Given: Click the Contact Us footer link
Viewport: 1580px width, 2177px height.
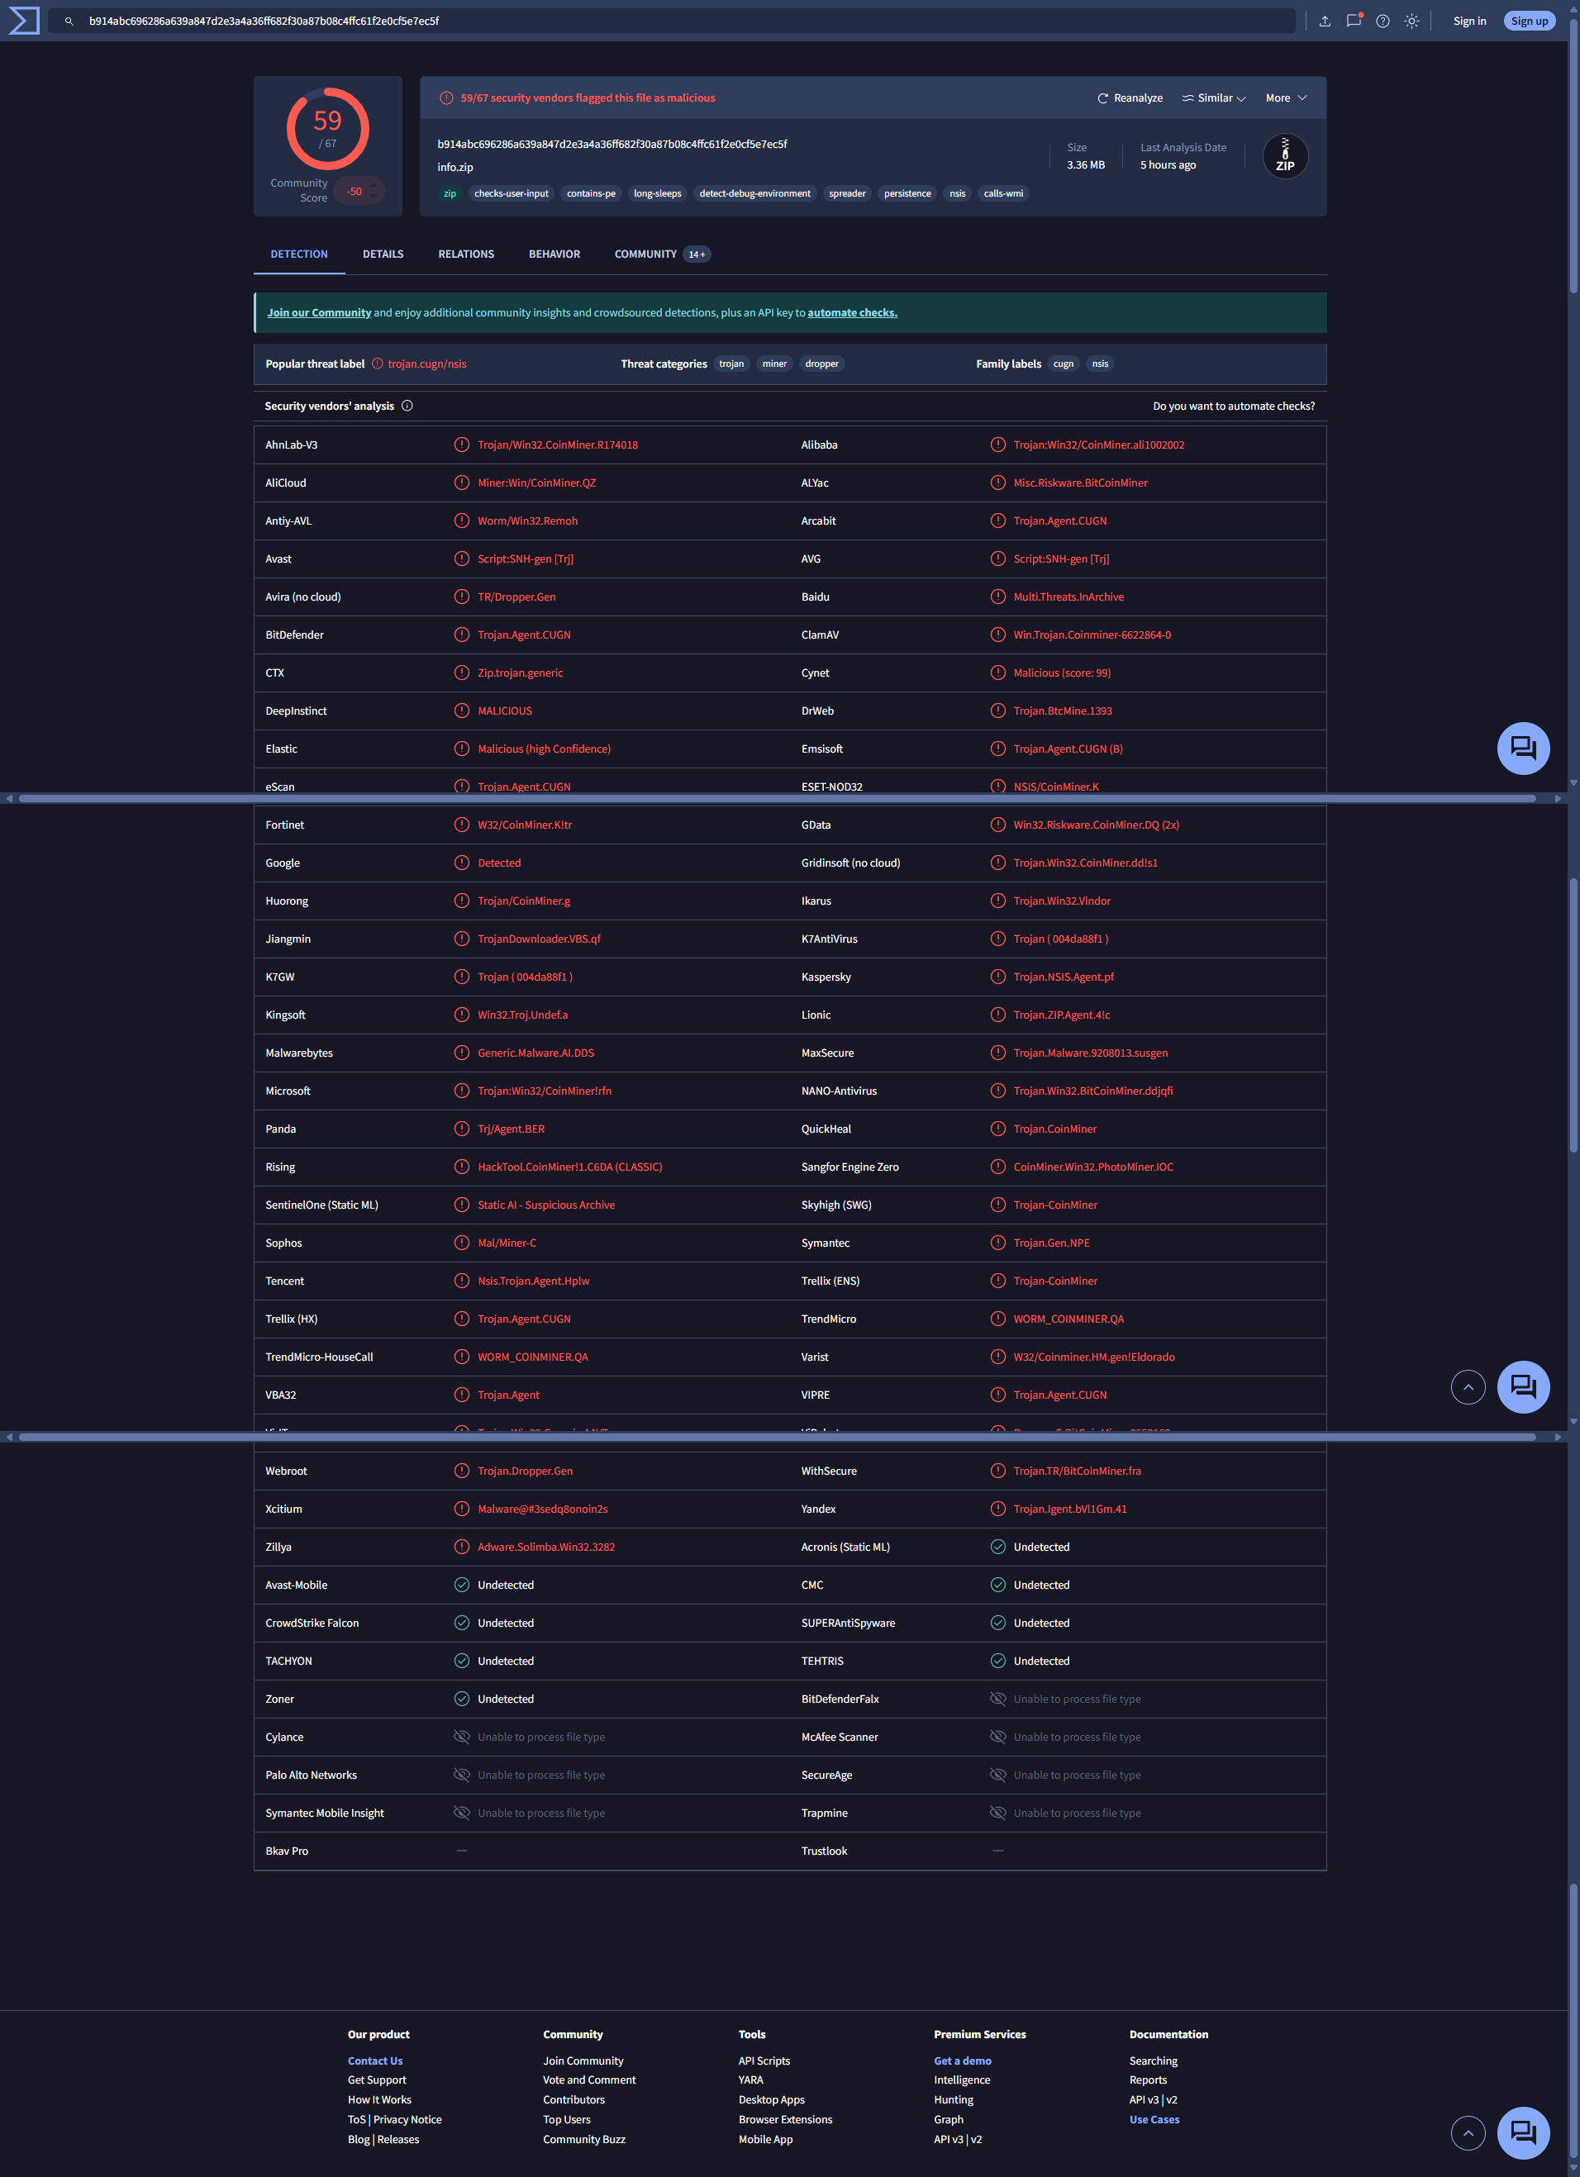Looking at the screenshot, I should pyautogui.click(x=375, y=2060).
